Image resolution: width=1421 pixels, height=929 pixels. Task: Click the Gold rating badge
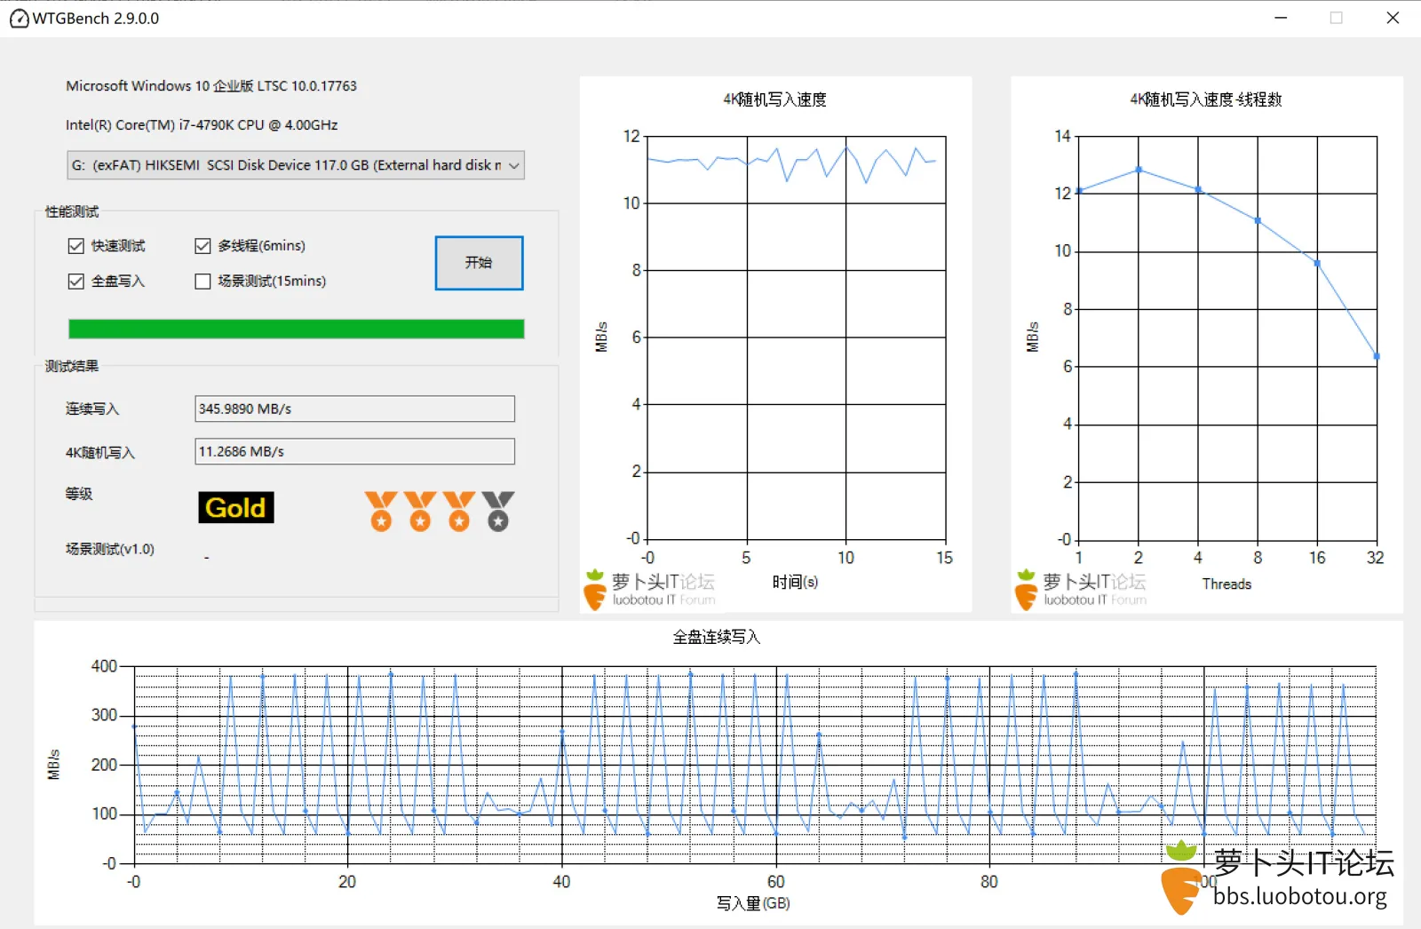[x=235, y=508]
